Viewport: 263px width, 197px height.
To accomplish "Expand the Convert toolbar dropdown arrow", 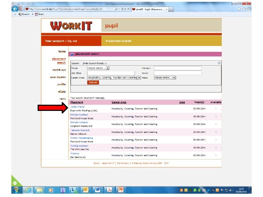I will pyautogui.click(x=33, y=14).
